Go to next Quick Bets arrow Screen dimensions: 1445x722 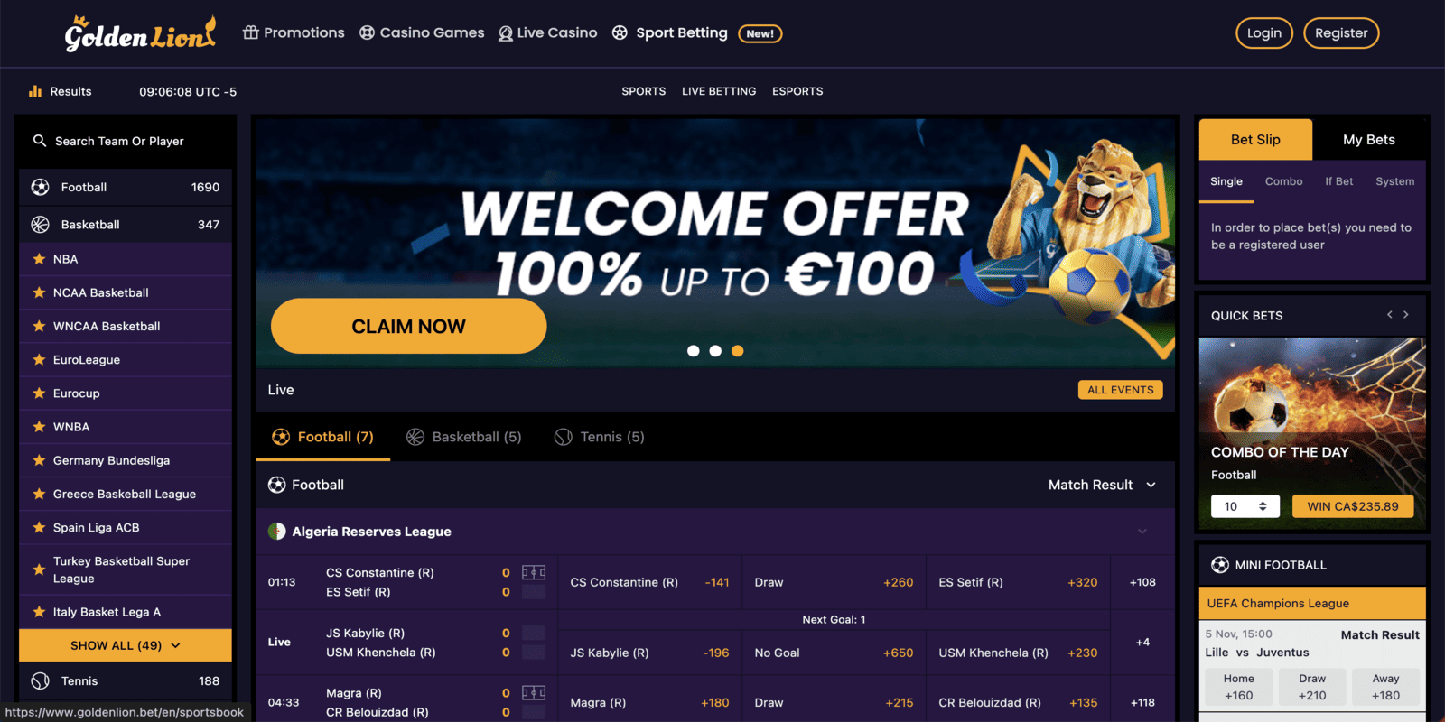1405,315
